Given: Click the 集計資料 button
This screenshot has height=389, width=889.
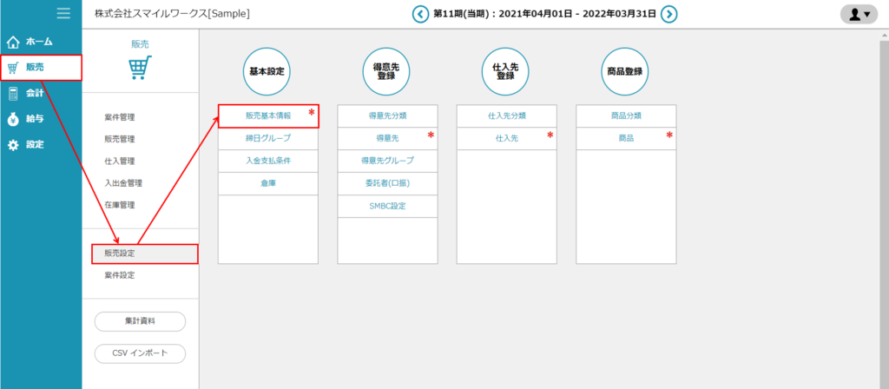Looking at the screenshot, I should pyautogui.click(x=140, y=321).
